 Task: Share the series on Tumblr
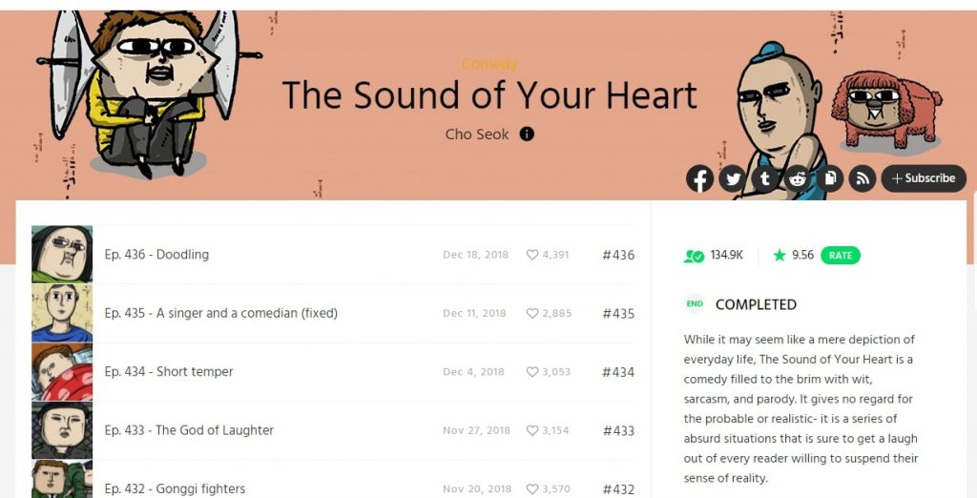point(764,178)
